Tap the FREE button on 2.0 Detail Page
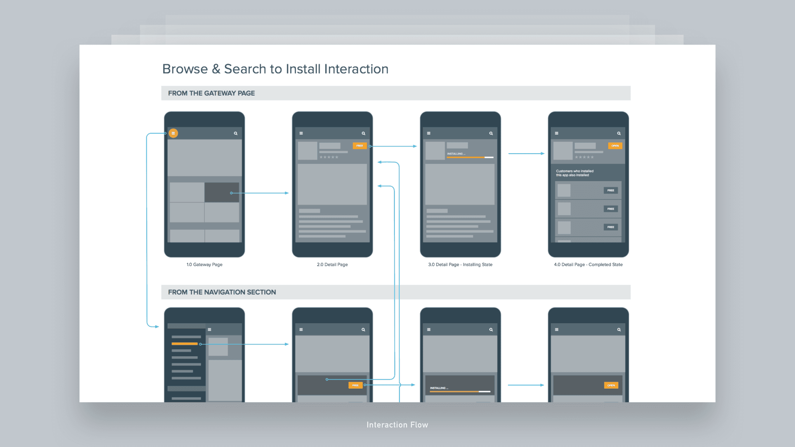 [359, 146]
